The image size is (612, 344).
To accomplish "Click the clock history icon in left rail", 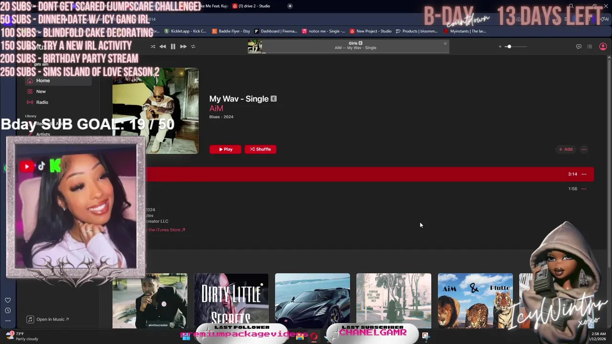I will coord(8,311).
